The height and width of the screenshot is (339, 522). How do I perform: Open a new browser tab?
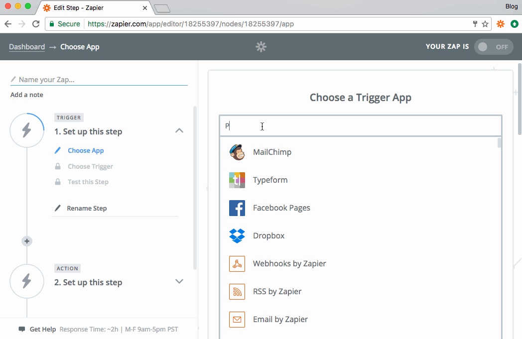tap(162, 8)
